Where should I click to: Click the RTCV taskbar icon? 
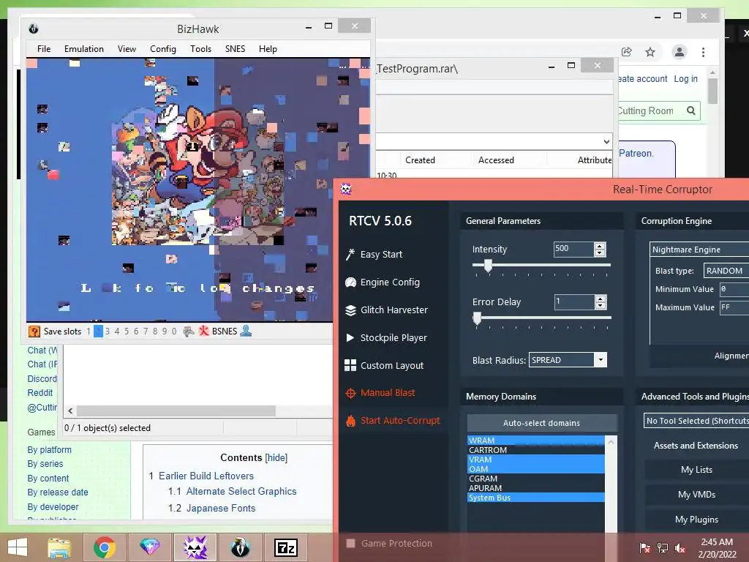tap(195, 547)
